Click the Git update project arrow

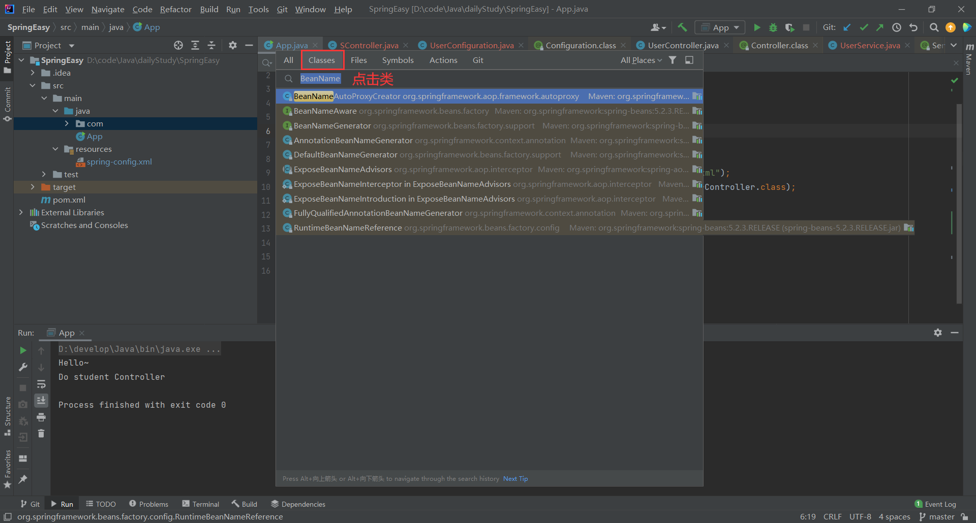pos(847,27)
